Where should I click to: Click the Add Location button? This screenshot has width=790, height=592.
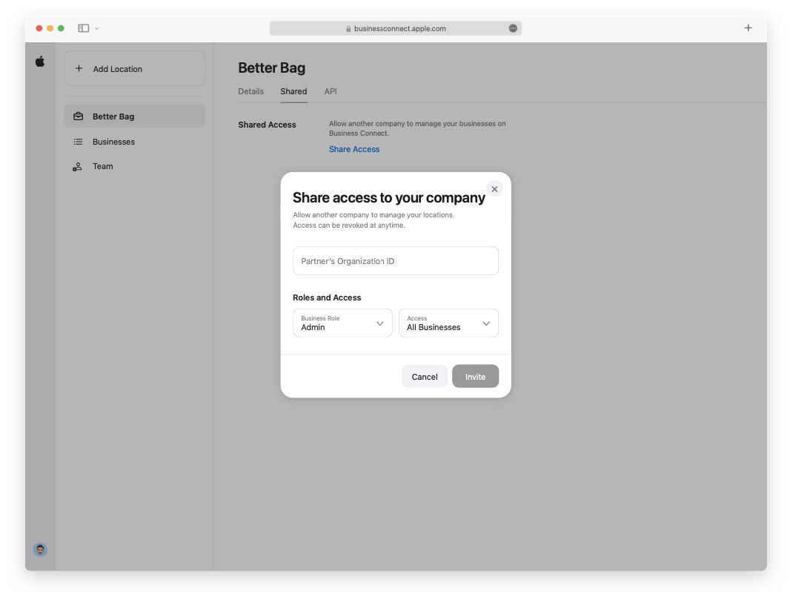[x=135, y=68]
